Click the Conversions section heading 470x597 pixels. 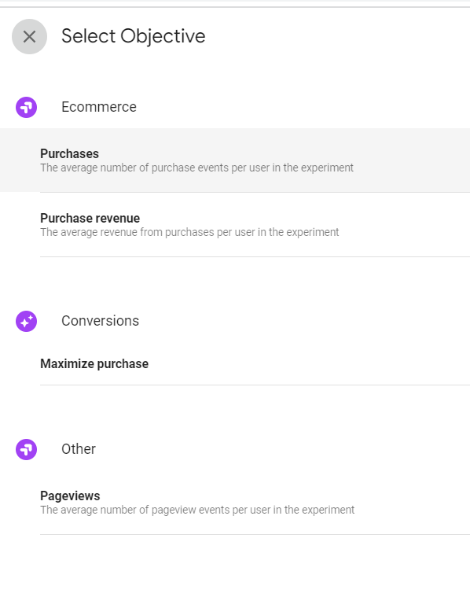tap(100, 321)
